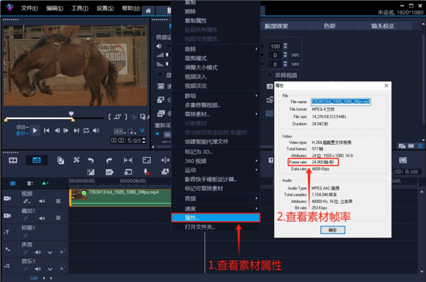The image size is (426, 282).
Task: Click the system volume speaker in preview
Action: point(96,131)
